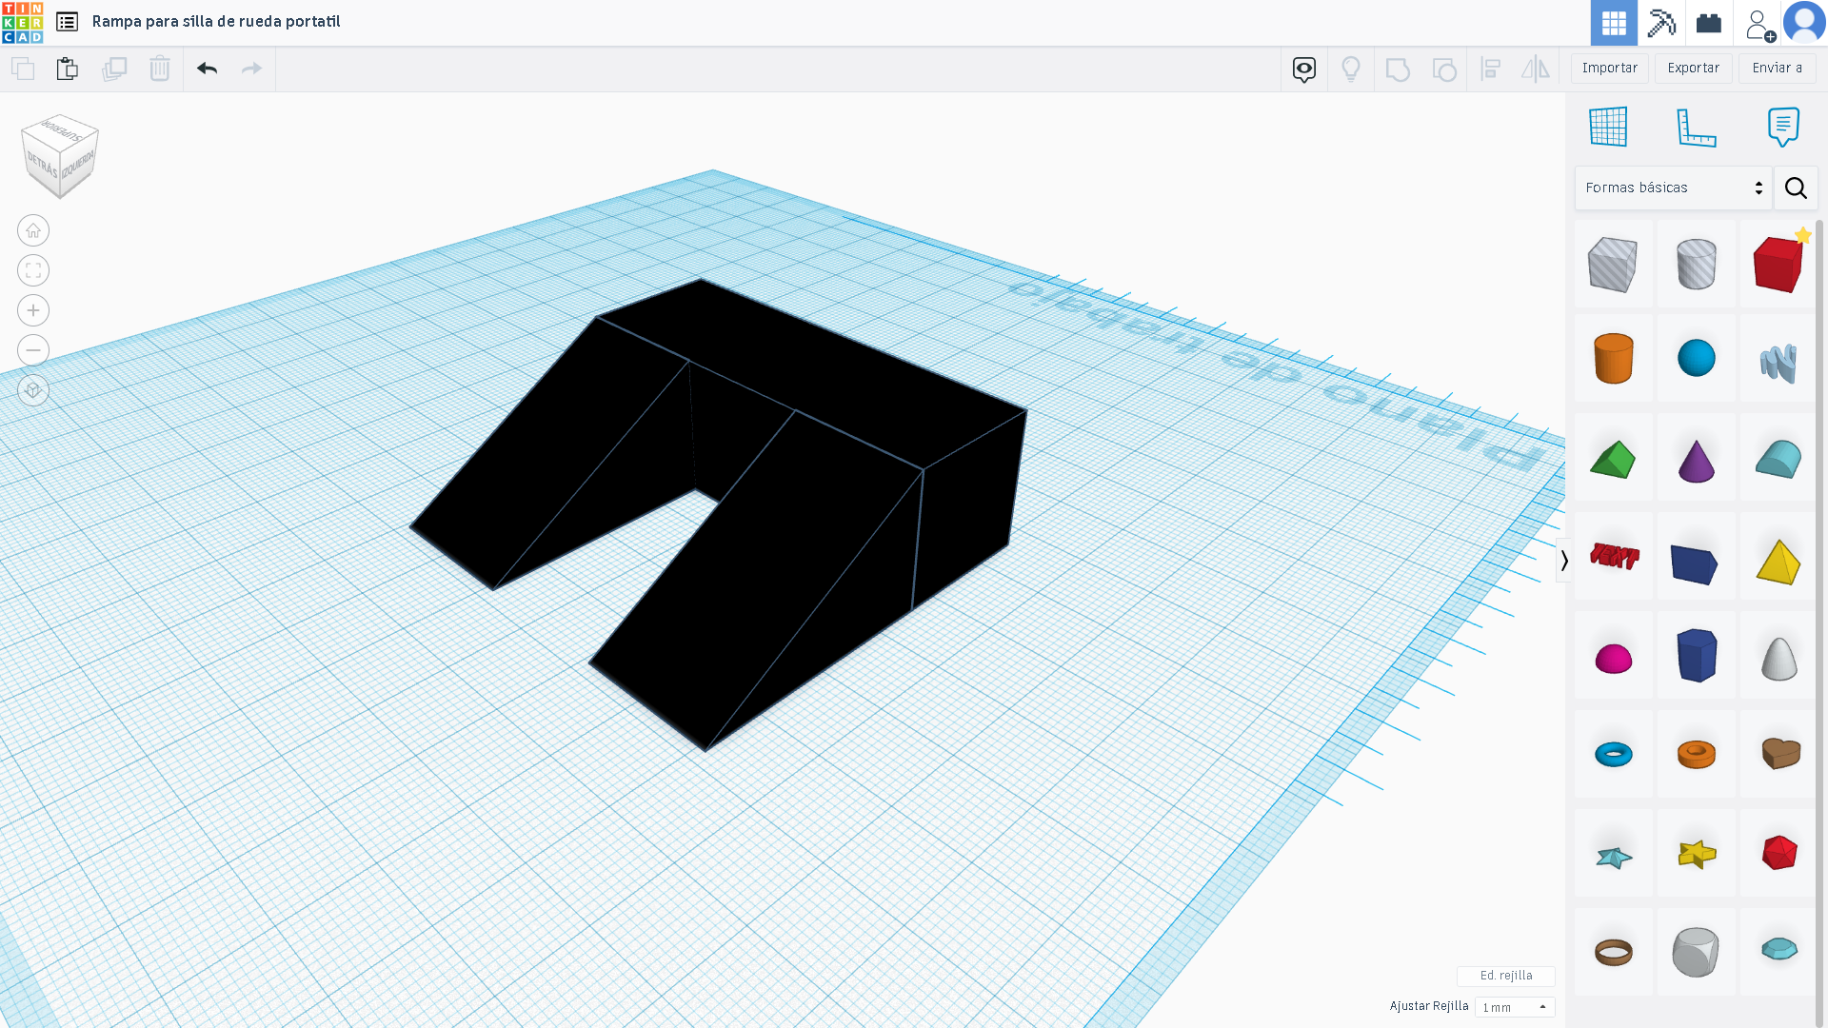This screenshot has height=1028, width=1828.
Task: Pick the yellow Star shape
Action: [x=1696, y=854]
